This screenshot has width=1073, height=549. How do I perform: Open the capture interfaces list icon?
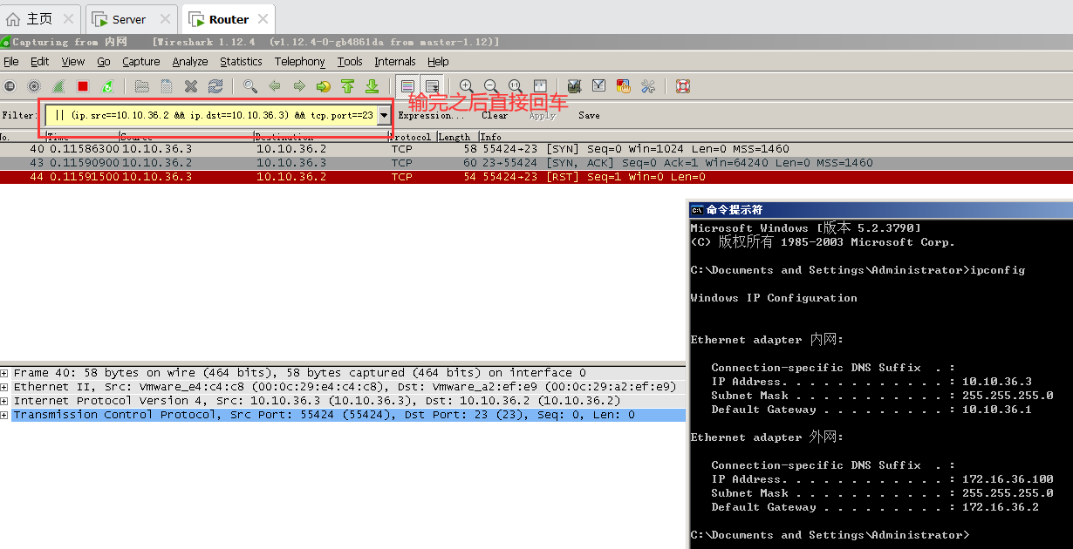tap(10, 86)
